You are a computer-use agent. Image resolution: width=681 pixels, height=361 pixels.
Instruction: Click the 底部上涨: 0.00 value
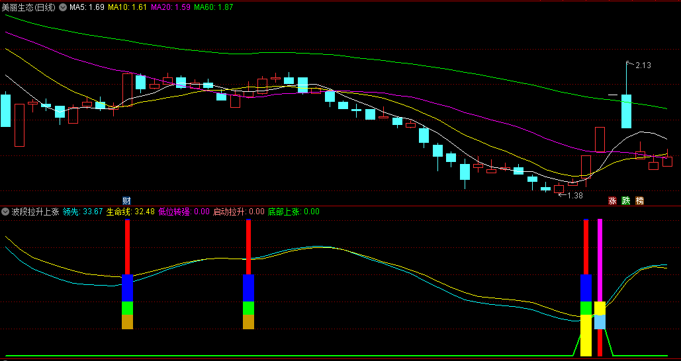click(x=294, y=212)
